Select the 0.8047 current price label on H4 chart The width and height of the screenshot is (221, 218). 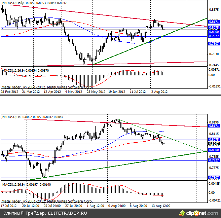pos(214,143)
